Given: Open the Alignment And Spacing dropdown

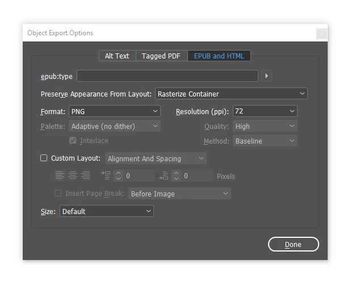Looking at the screenshot, I should 156,158.
